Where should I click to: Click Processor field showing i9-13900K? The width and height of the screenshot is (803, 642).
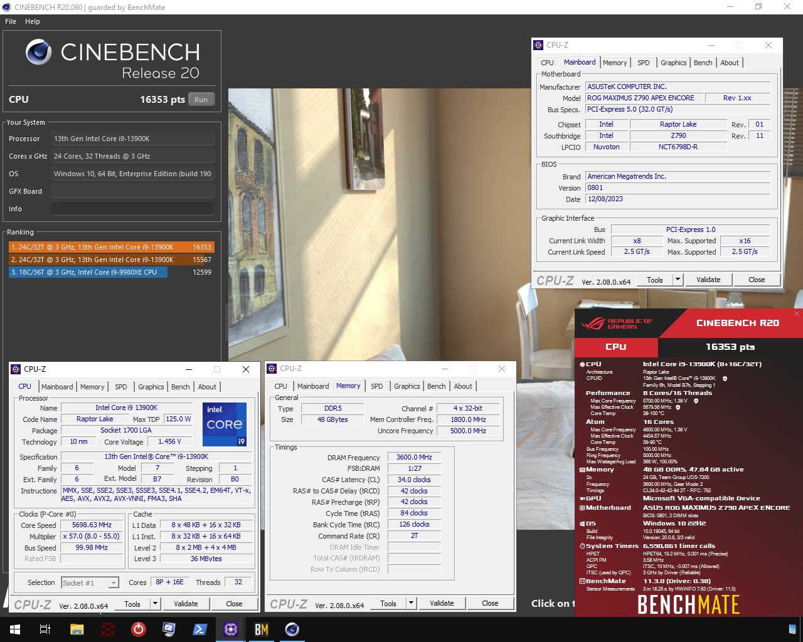[x=132, y=139]
